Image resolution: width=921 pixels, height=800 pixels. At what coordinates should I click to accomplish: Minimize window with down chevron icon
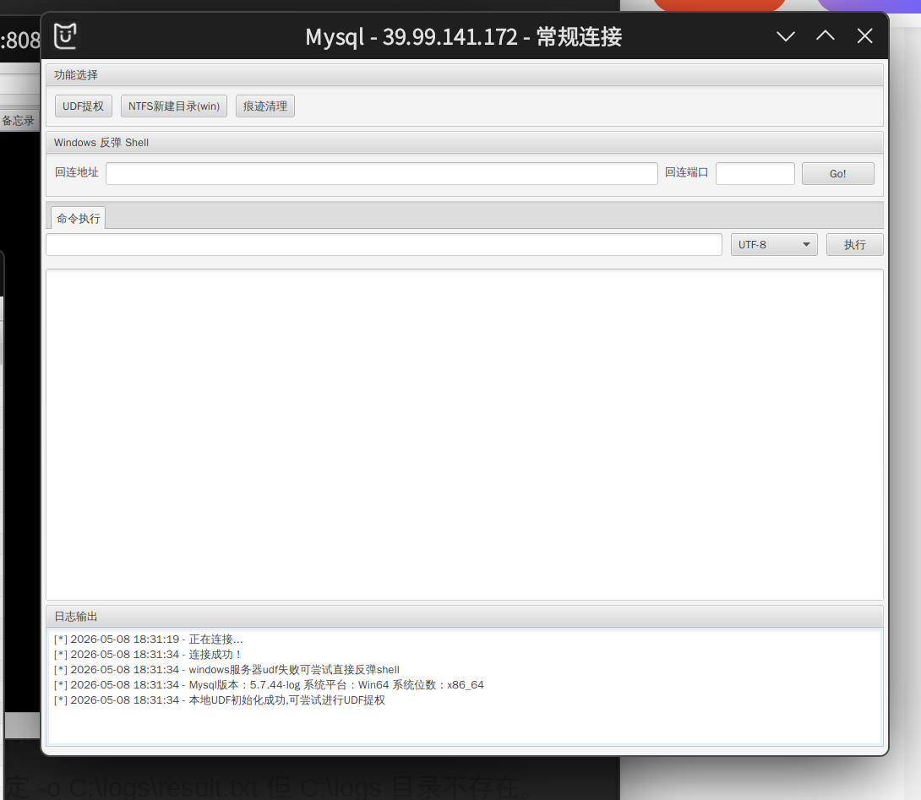[785, 36]
